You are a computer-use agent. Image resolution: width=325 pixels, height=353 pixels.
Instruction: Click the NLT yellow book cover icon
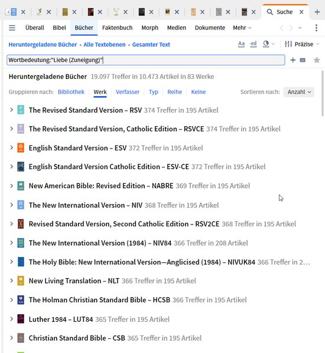[x=21, y=281]
